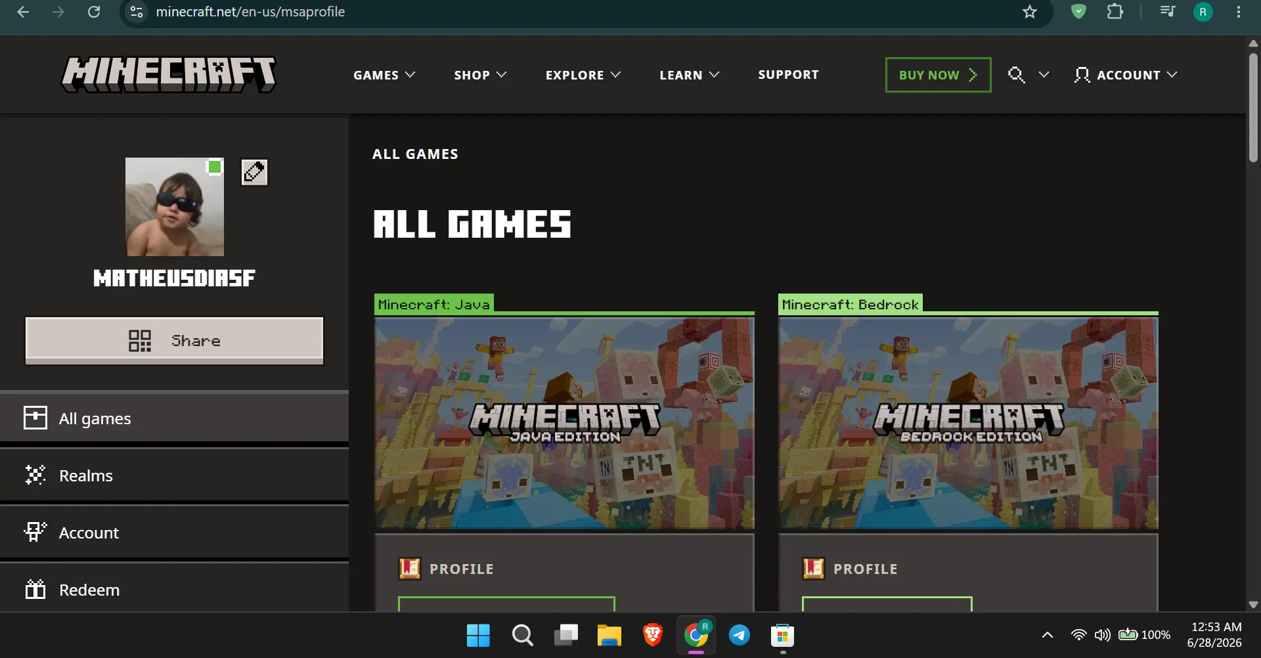This screenshot has width=1261, height=658.
Task: Select All games in the sidebar
Action: point(174,418)
